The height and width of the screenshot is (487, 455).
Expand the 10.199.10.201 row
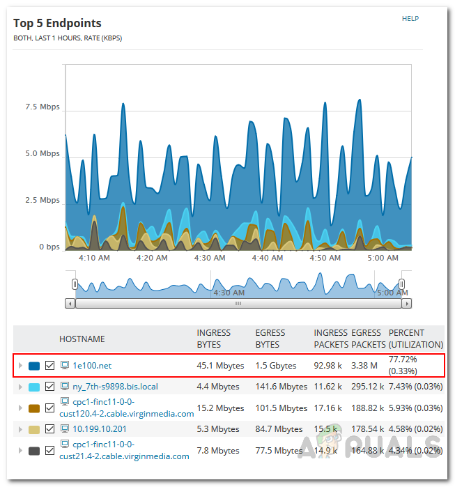coord(20,431)
